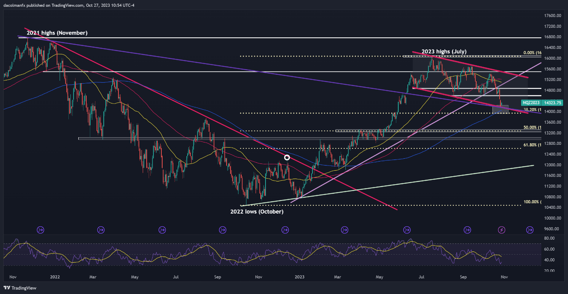The width and height of the screenshot is (568, 294).
Task: Click the '2022 lows (October)' annotation
Action: pos(257,212)
